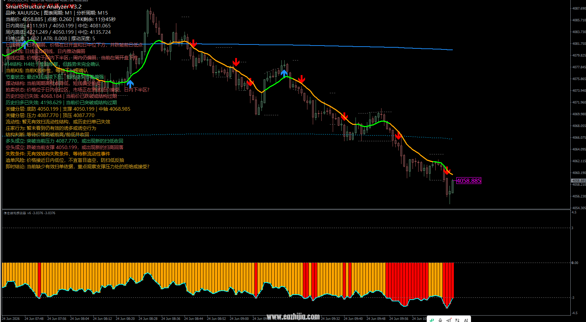The image size is (586, 322).
Task: Click the 24 Jun 09:40 time label
Action: (x=353, y=318)
